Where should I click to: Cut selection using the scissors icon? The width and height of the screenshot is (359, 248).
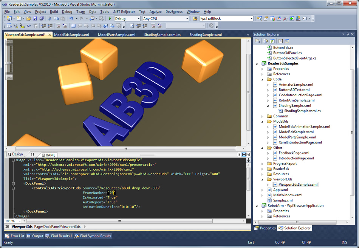(x=50, y=18)
